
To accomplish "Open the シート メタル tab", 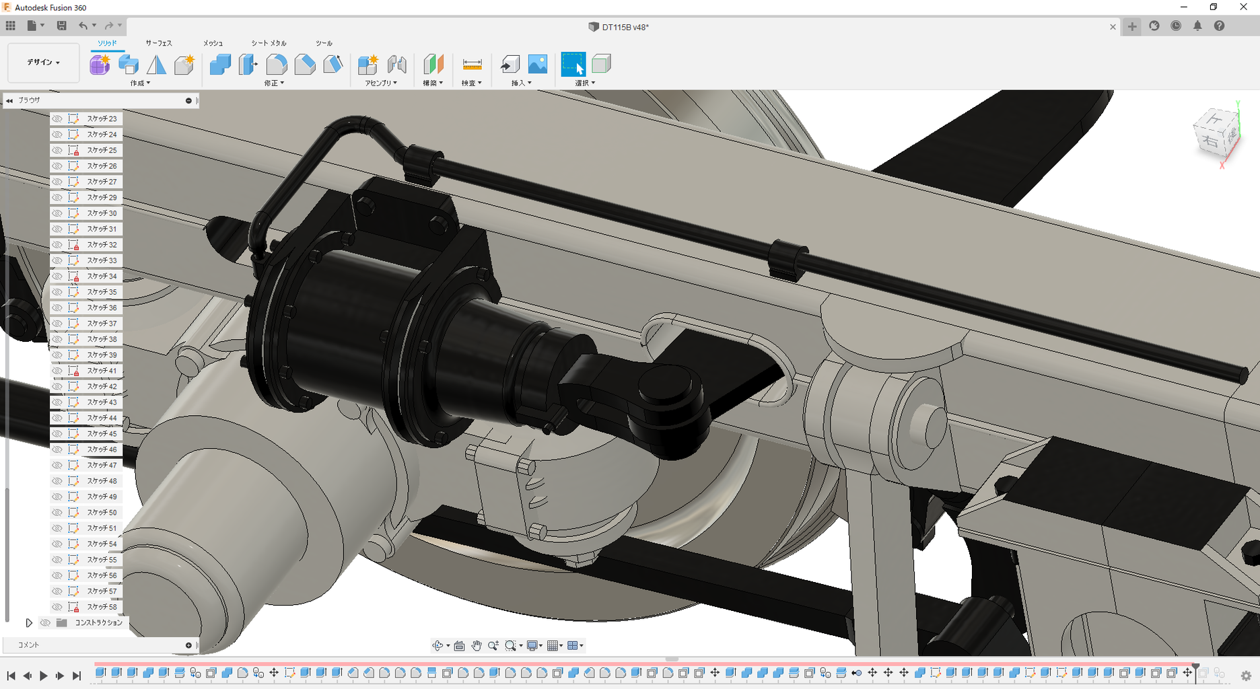I will (x=269, y=43).
